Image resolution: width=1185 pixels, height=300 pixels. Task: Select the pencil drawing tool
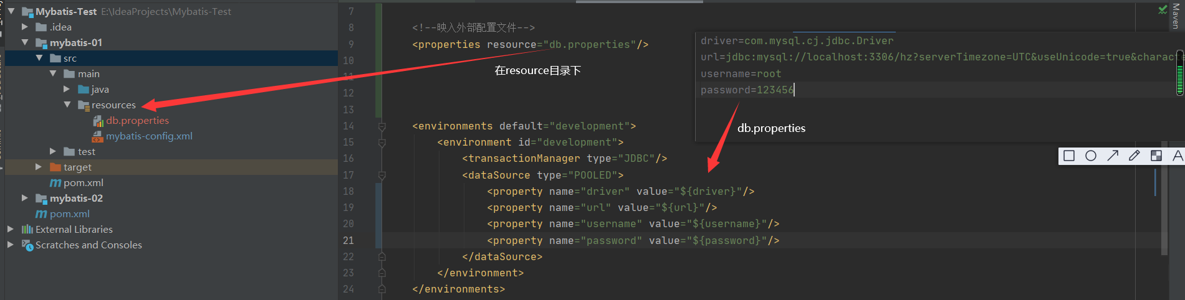pyautogui.click(x=1135, y=156)
